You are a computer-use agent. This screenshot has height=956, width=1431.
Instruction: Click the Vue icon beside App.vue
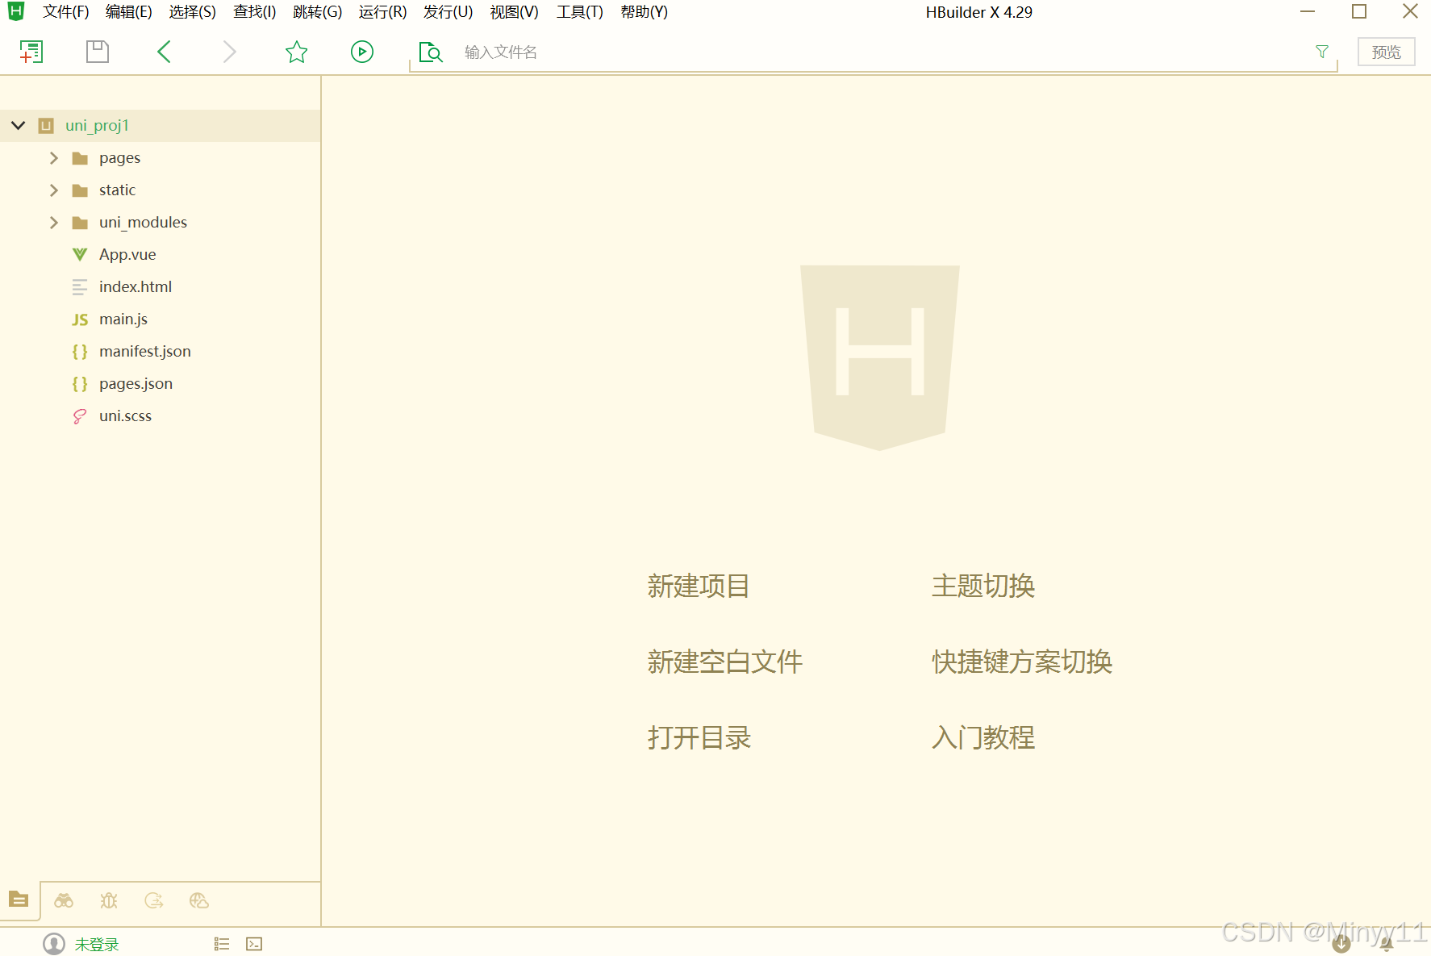pos(80,255)
